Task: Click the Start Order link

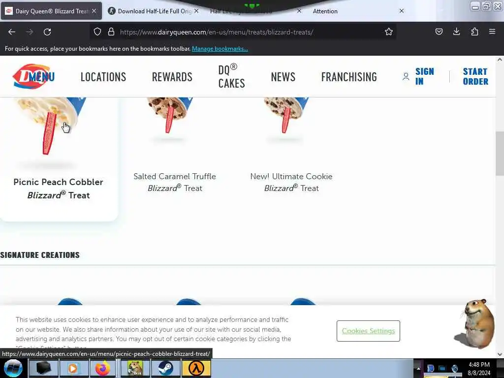Action: 475,76
